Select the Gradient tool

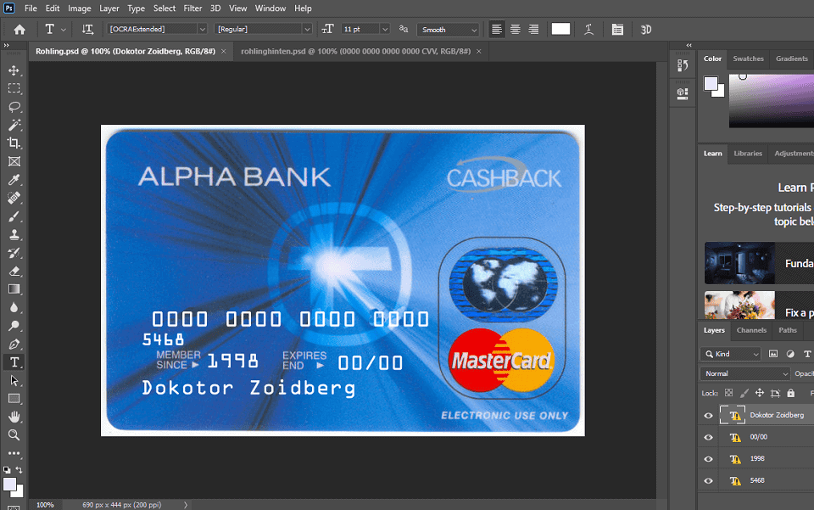pyautogui.click(x=14, y=289)
